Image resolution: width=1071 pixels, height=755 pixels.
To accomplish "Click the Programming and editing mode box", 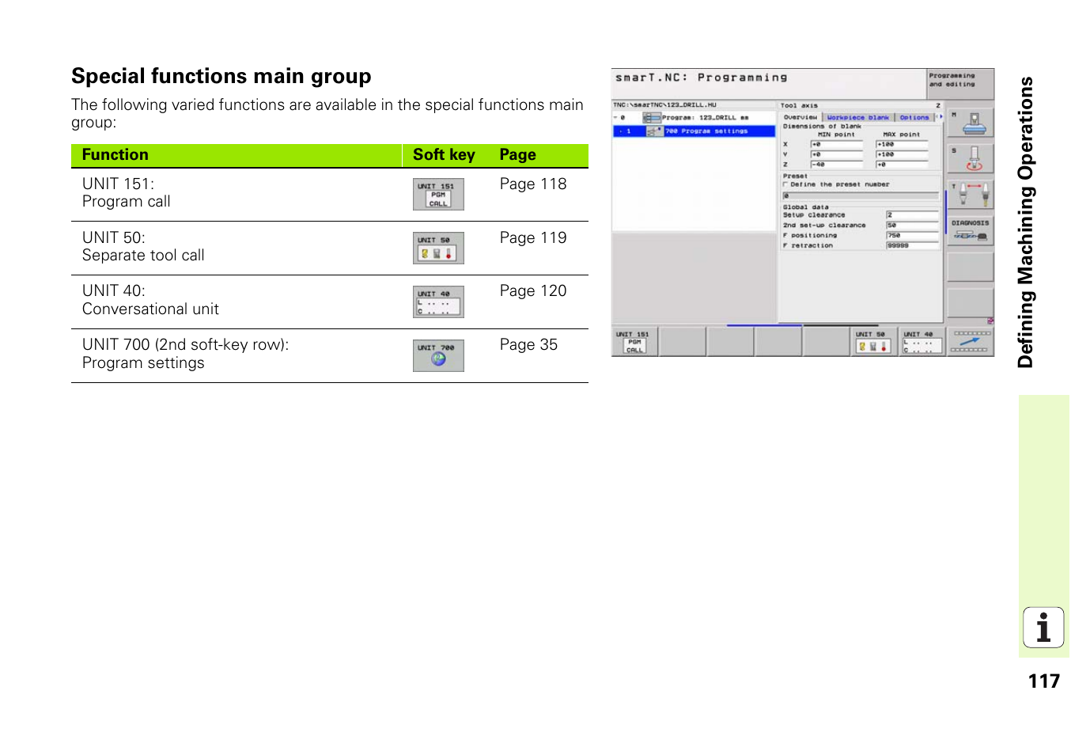I will [x=960, y=83].
